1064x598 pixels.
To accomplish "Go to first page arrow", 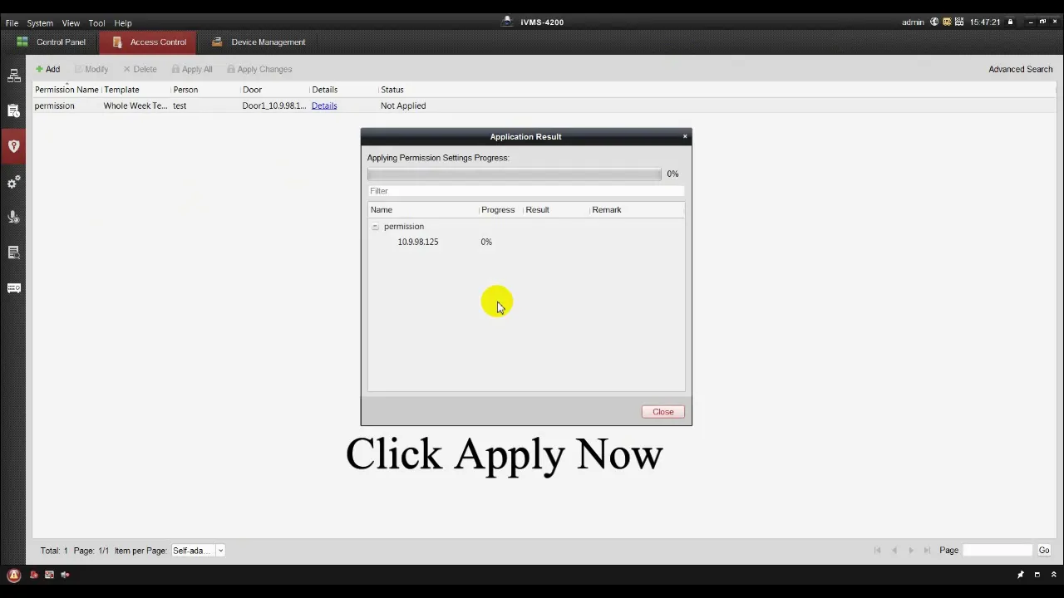I will point(878,551).
